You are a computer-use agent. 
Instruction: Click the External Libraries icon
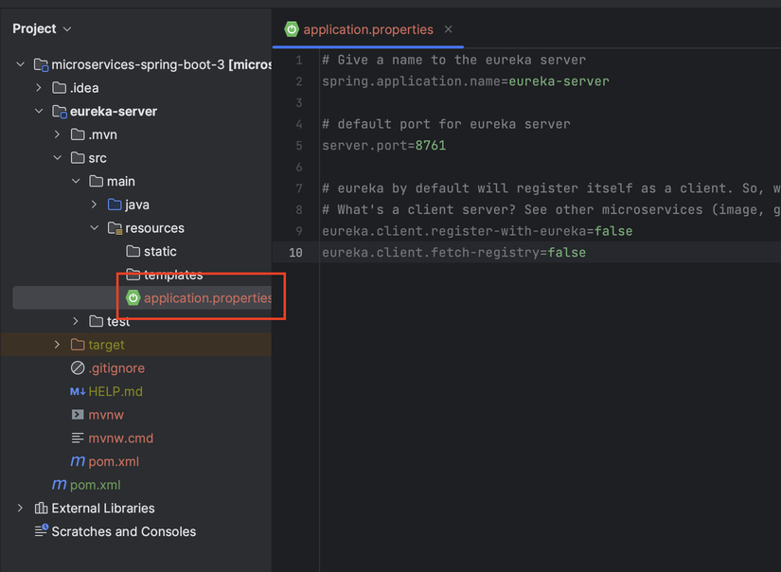(40, 508)
